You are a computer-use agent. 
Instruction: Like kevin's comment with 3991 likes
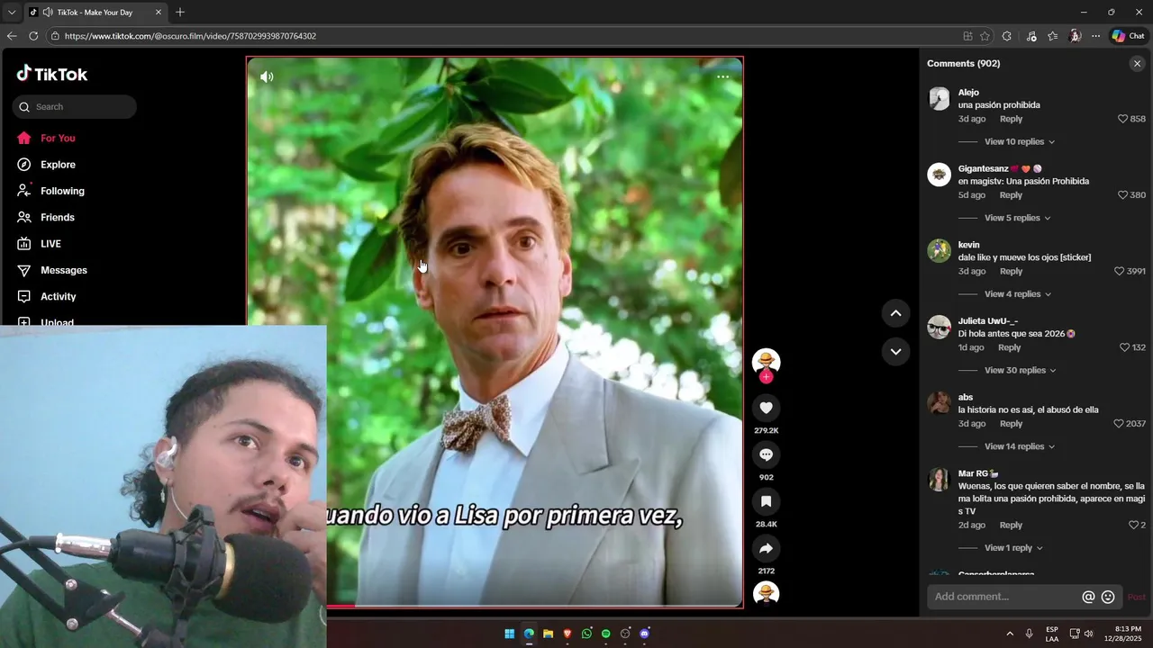[x=1119, y=271]
